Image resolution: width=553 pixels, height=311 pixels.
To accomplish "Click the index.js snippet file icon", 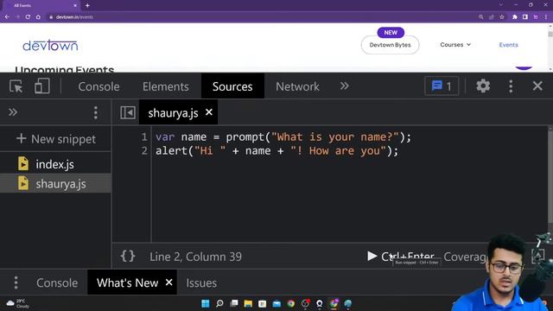I will click(23, 163).
